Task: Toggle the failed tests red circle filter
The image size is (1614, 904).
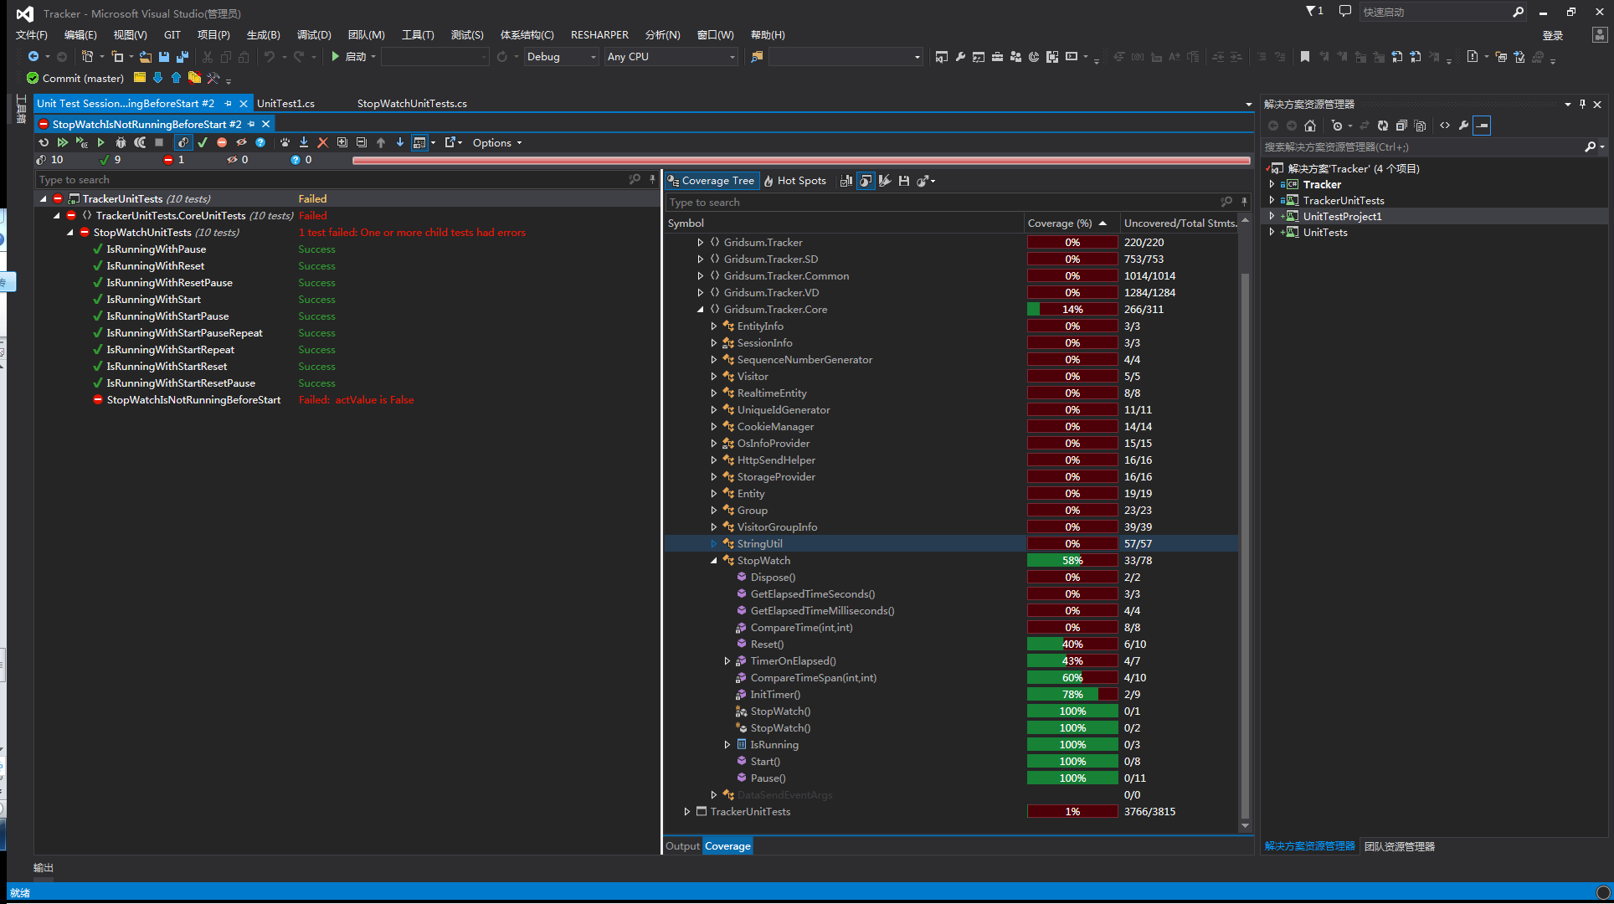Action: tap(222, 142)
